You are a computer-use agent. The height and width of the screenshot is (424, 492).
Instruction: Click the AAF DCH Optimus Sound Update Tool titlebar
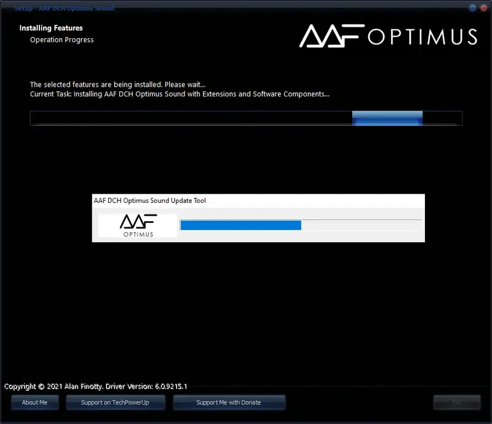tap(184, 200)
